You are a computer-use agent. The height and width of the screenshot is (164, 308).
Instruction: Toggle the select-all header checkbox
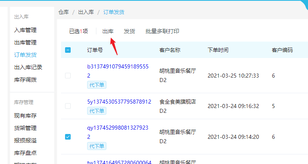coord(68,50)
